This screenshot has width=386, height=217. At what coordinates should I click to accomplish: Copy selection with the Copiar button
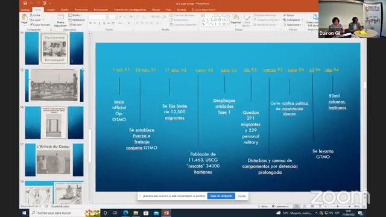coord(36,20)
